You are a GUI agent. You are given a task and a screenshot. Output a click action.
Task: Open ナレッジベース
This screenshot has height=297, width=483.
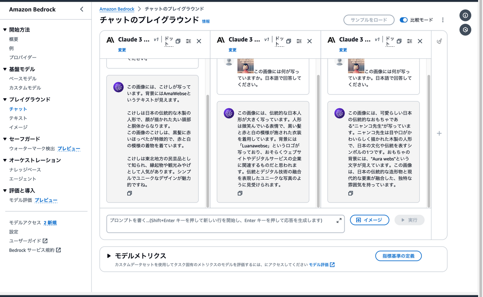25,170
